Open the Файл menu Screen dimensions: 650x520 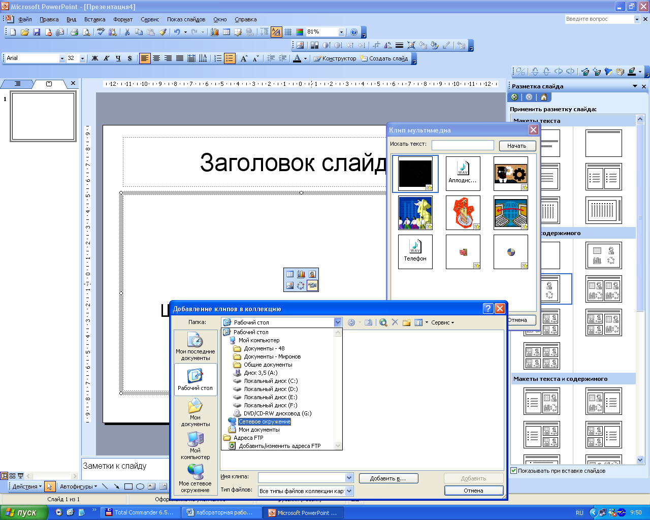[x=25, y=19]
